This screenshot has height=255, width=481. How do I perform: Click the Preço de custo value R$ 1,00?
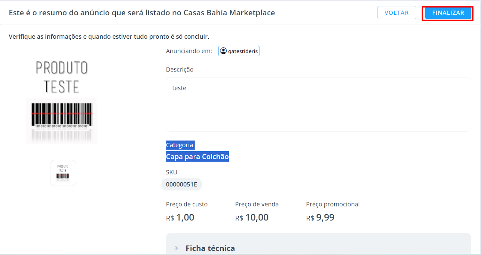coord(180,217)
